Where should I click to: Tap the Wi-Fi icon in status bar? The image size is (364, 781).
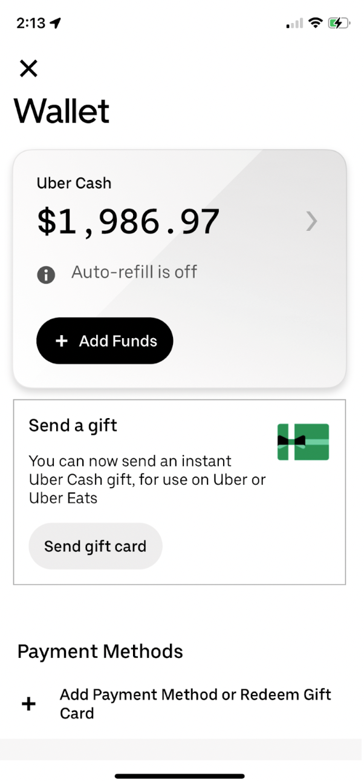(x=314, y=23)
